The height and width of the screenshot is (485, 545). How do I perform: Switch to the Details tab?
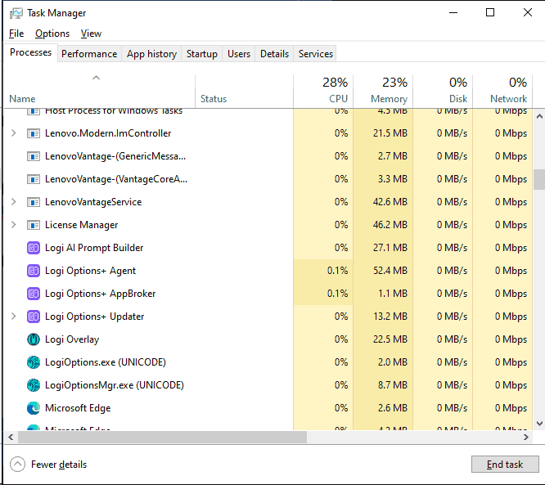274,54
